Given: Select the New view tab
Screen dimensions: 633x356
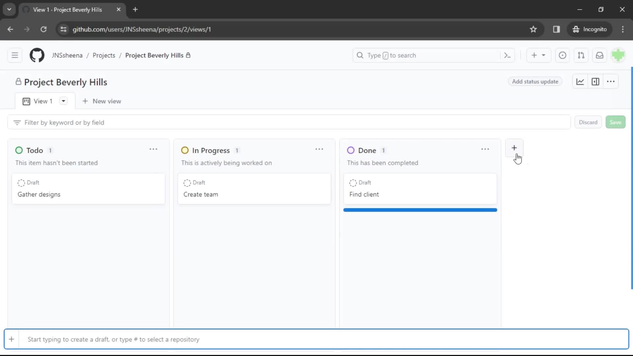Looking at the screenshot, I should coord(101,101).
